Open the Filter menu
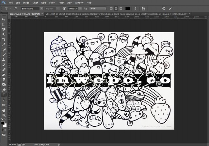 (x=61, y=3)
